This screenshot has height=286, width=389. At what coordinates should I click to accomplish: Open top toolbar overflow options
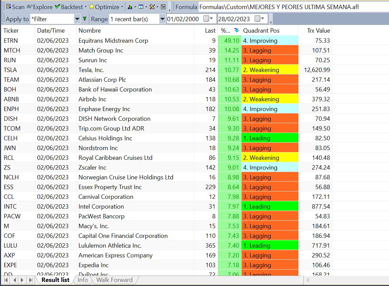[x=169, y=10]
